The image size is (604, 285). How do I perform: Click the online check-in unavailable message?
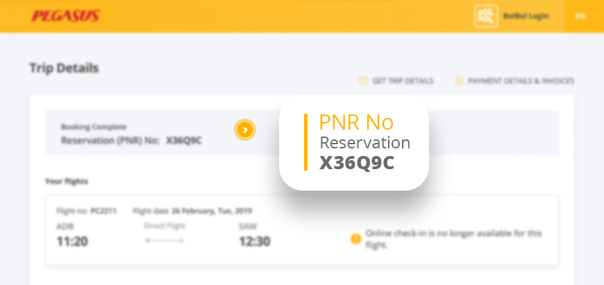[x=453, y=239]
